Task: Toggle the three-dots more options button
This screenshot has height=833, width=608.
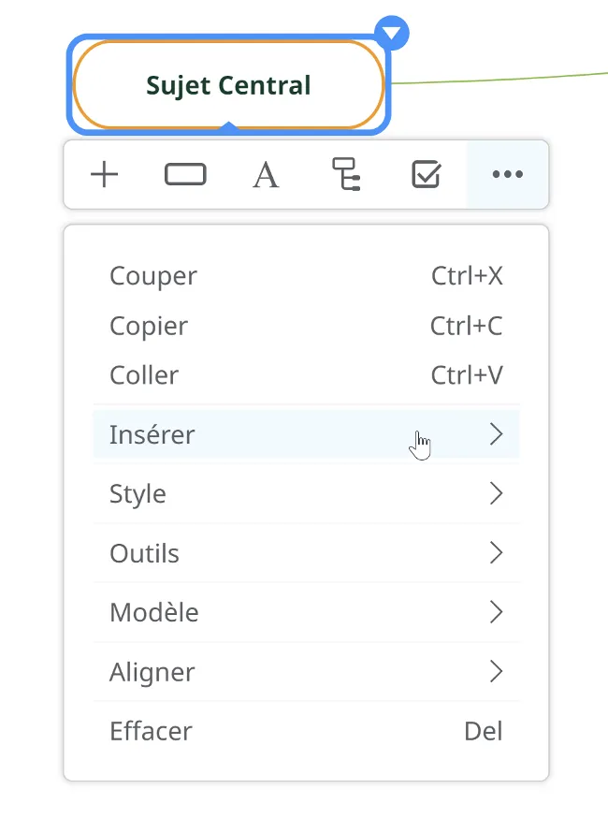Action: (508, 174)
